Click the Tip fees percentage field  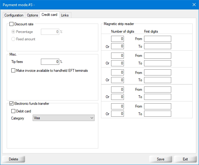tap(50, 62)
